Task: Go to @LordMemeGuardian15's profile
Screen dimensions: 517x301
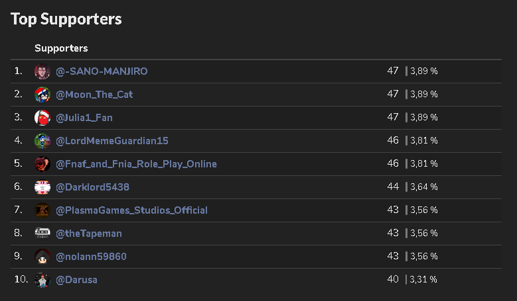Action: [x=112, y=141]
